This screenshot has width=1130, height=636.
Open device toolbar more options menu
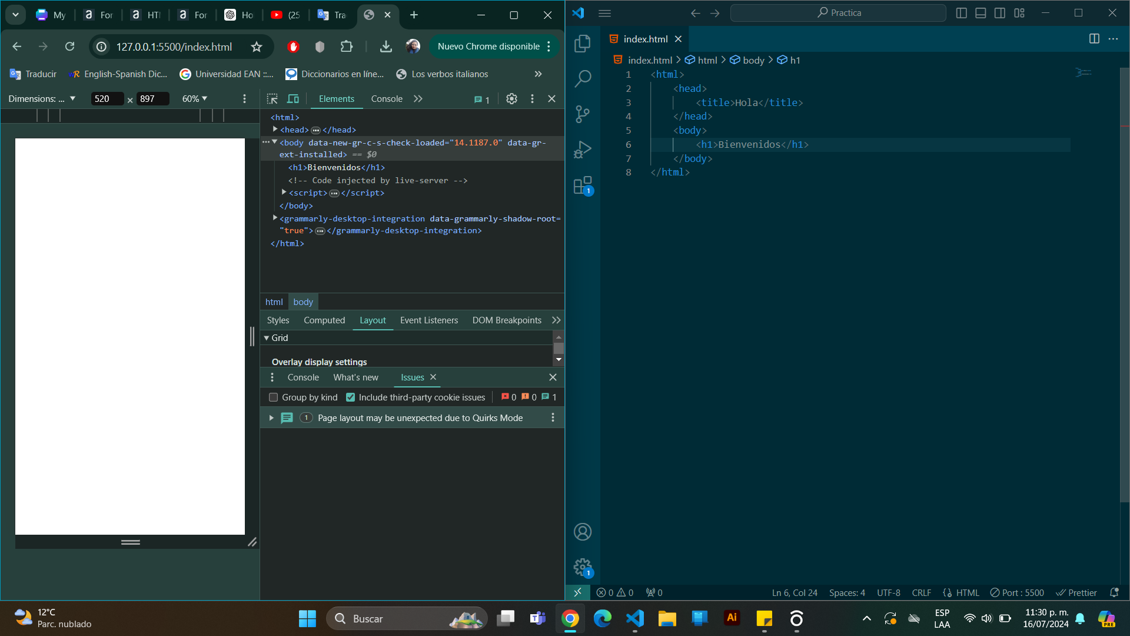tap(244, 99)
